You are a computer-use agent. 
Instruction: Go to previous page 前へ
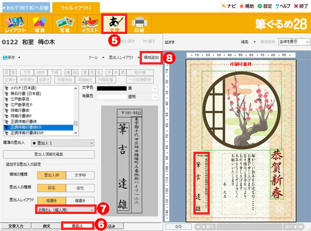pos(208,226)
